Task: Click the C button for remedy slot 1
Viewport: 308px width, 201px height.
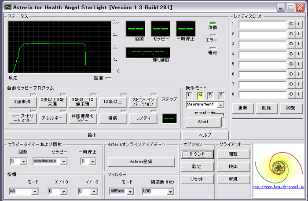Action: [x=291, y=24]
